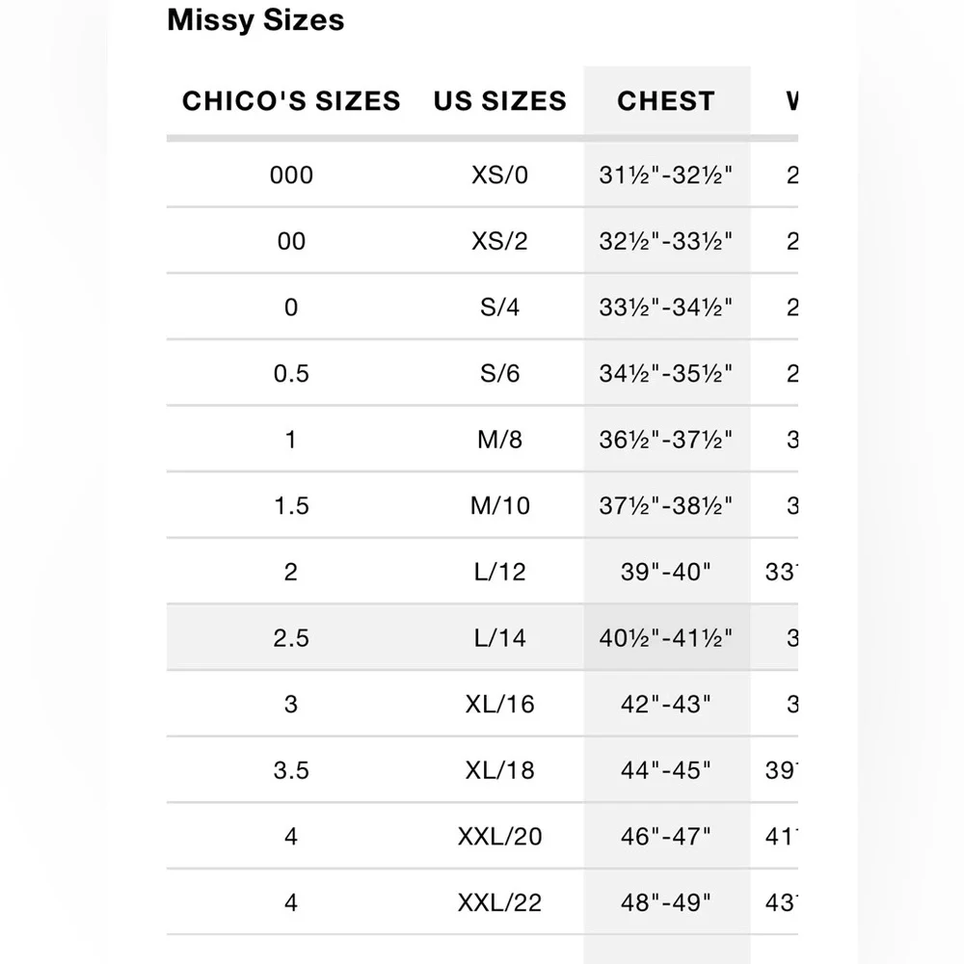The image size is (964, 964).
Task: Select the M/10 US size cell
Action: (499, 505)
